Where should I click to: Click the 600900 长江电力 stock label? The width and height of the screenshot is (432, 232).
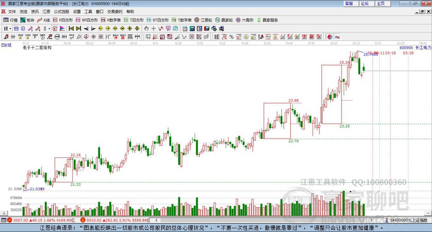415,48
